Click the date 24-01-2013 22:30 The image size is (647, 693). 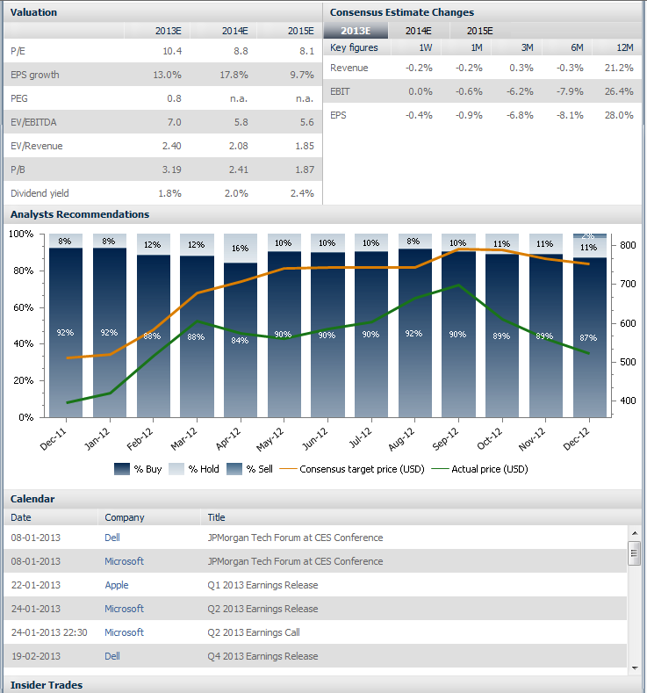49,632
